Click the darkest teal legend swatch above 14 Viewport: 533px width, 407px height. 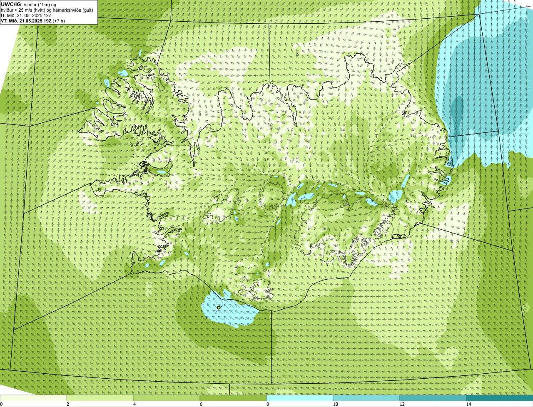500,398
